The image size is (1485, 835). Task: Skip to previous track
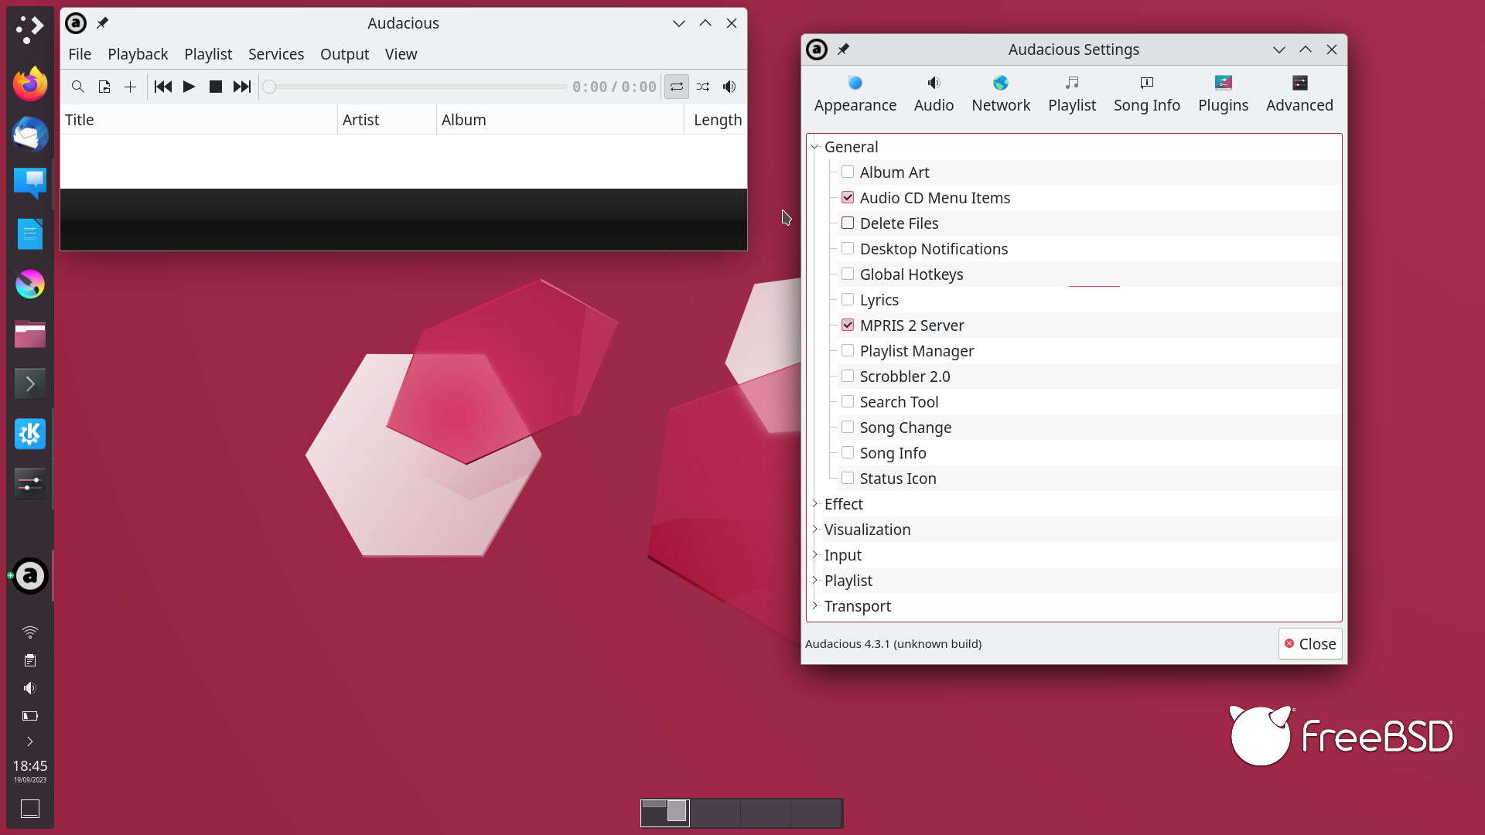pyautogui.click(x=162, y=87)
